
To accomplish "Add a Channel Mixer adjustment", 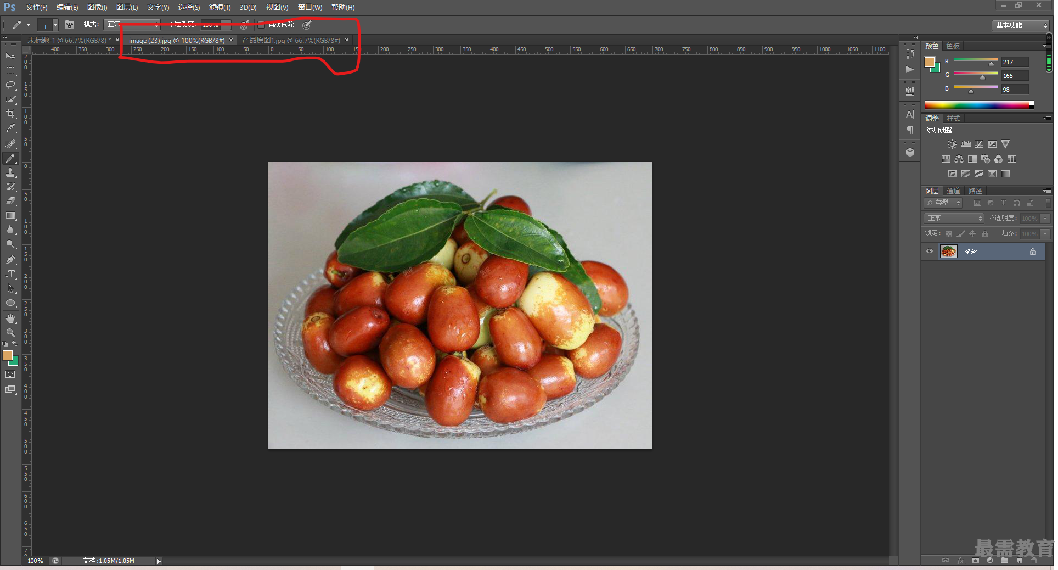I will click(x=999, y=159).
